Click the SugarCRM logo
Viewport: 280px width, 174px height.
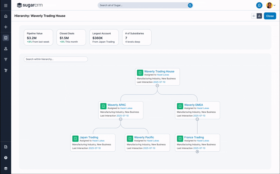(30, 5)
